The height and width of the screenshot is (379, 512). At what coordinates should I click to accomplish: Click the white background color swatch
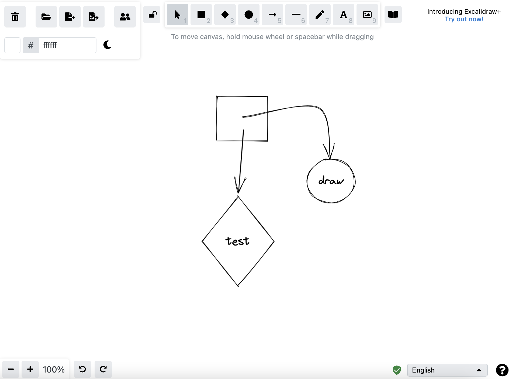pos(12,45)
